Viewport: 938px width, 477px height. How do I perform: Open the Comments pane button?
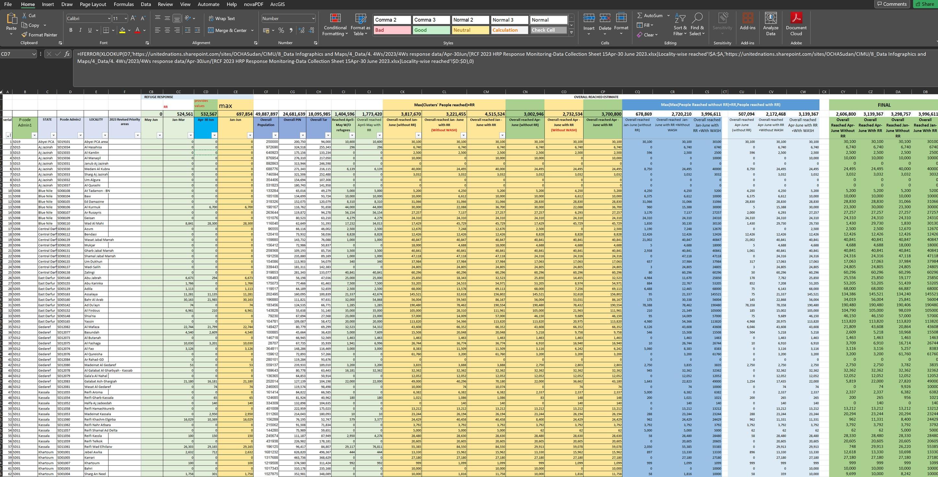point(891,4)
